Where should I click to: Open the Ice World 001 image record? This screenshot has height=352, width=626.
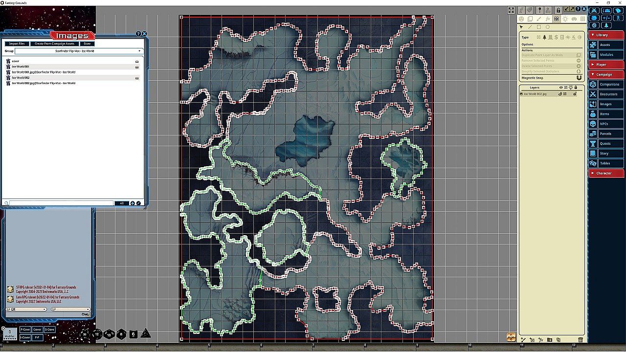[73, 66]
